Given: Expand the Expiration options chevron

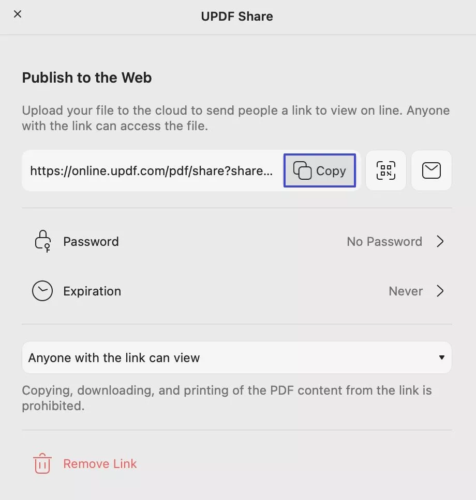Looking at the screenshot, I should coord(440,291).
